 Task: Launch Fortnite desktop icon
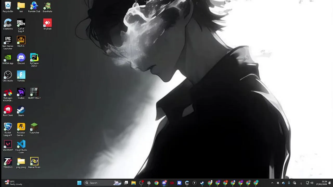(x=21, y=76)
